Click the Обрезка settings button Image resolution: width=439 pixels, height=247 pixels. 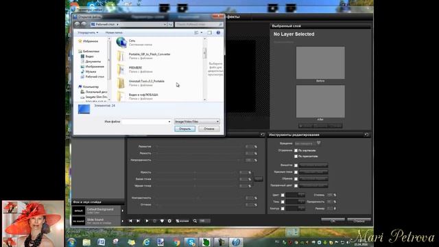point(313,178)
